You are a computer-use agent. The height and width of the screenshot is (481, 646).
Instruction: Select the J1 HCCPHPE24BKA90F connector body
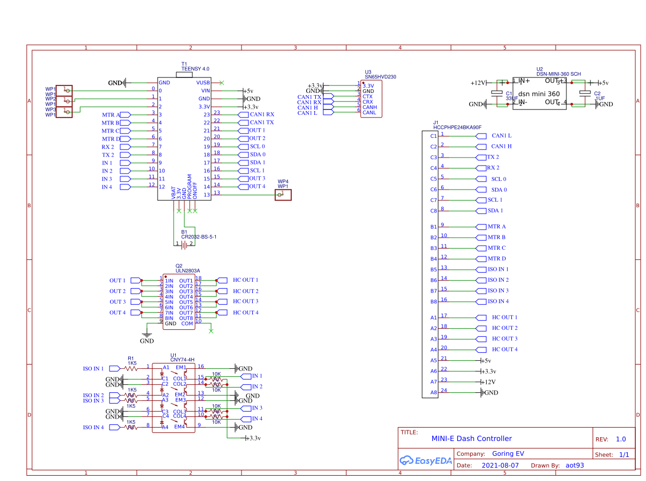click(430, 264)
